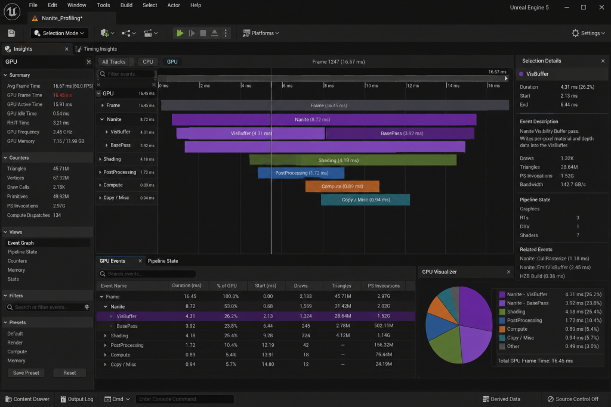Click the Search events field
This screenshot has height=407, width=611.
pos(147,274)
